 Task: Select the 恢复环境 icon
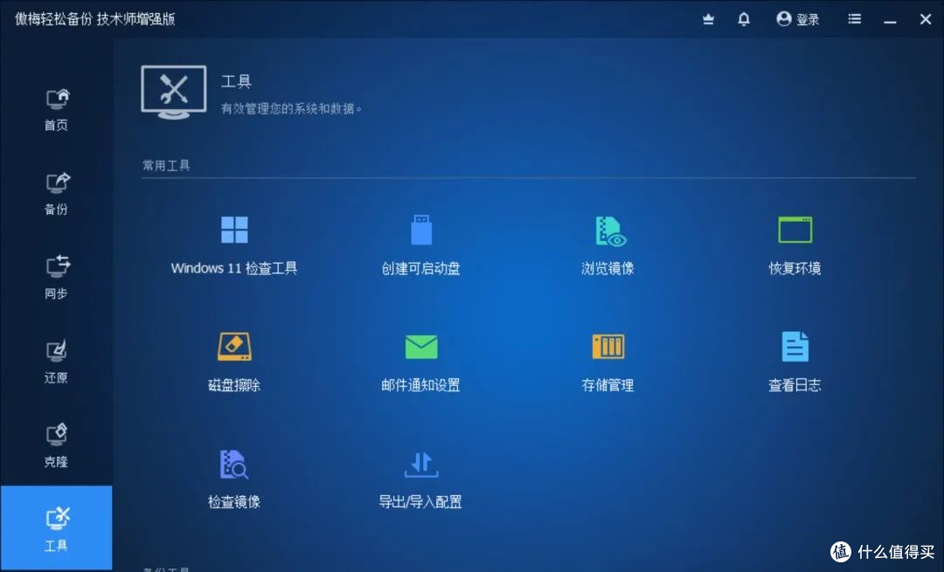point(795,231)
